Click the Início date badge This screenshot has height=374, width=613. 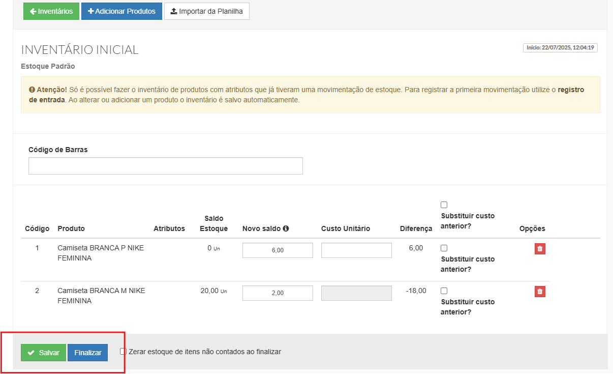click(x=561, y=48)
